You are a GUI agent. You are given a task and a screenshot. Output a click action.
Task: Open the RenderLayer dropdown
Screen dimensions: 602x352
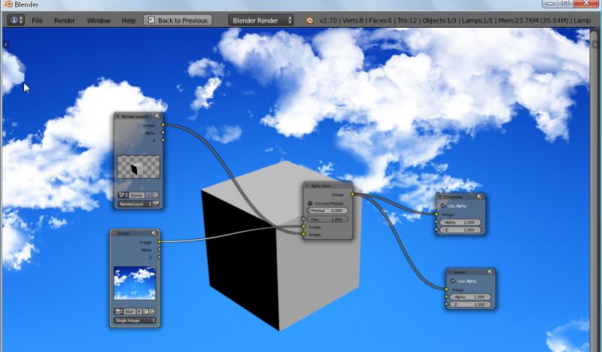pyautogui.click(x=135, y=205)
